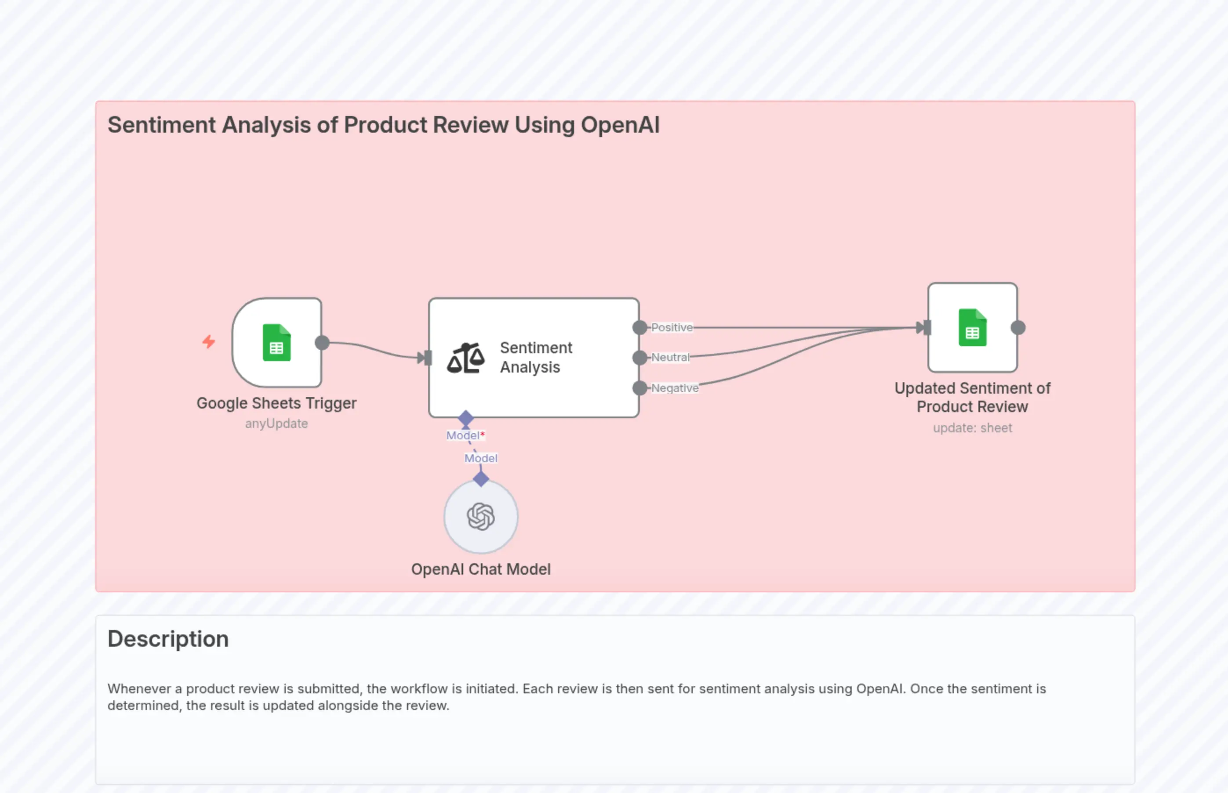Click the workflow title Sentiment Analysis of Product Review

(x=384, y=125)
